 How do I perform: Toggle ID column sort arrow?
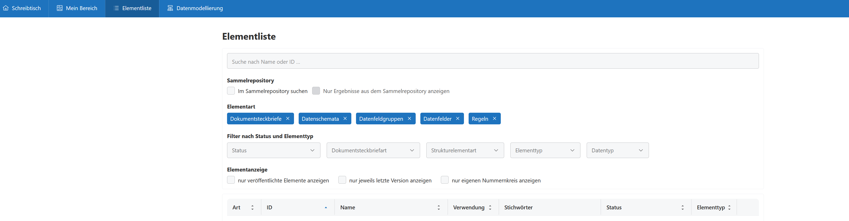click(x=326, y=208)
